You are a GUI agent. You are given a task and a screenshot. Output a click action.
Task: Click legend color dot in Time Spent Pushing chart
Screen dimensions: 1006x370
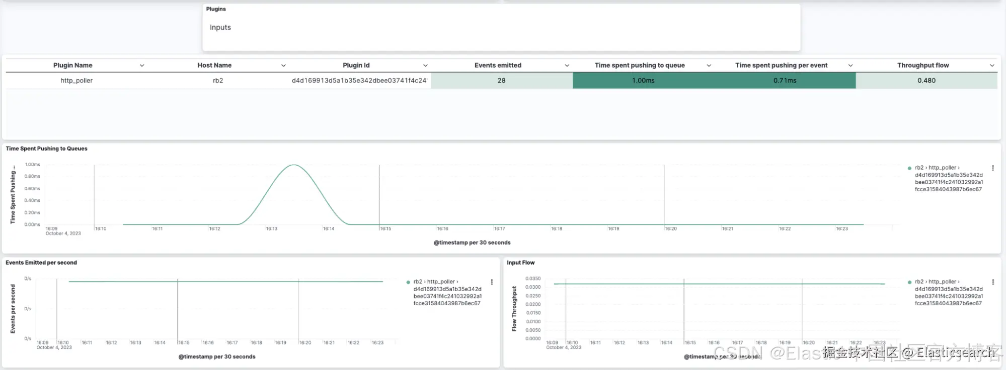[909, 168]
